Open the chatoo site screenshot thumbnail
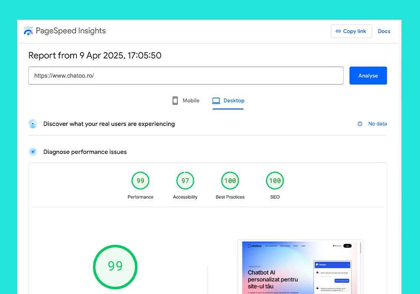This screenshot has height=294, width=420. (300, 267)
